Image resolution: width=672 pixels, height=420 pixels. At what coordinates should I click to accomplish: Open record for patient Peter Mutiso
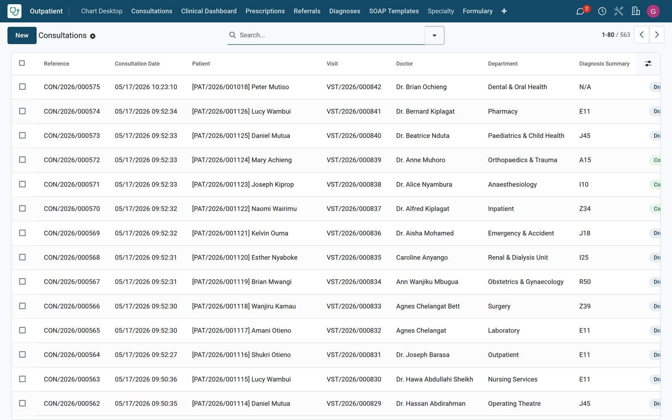tap(240, 87)
